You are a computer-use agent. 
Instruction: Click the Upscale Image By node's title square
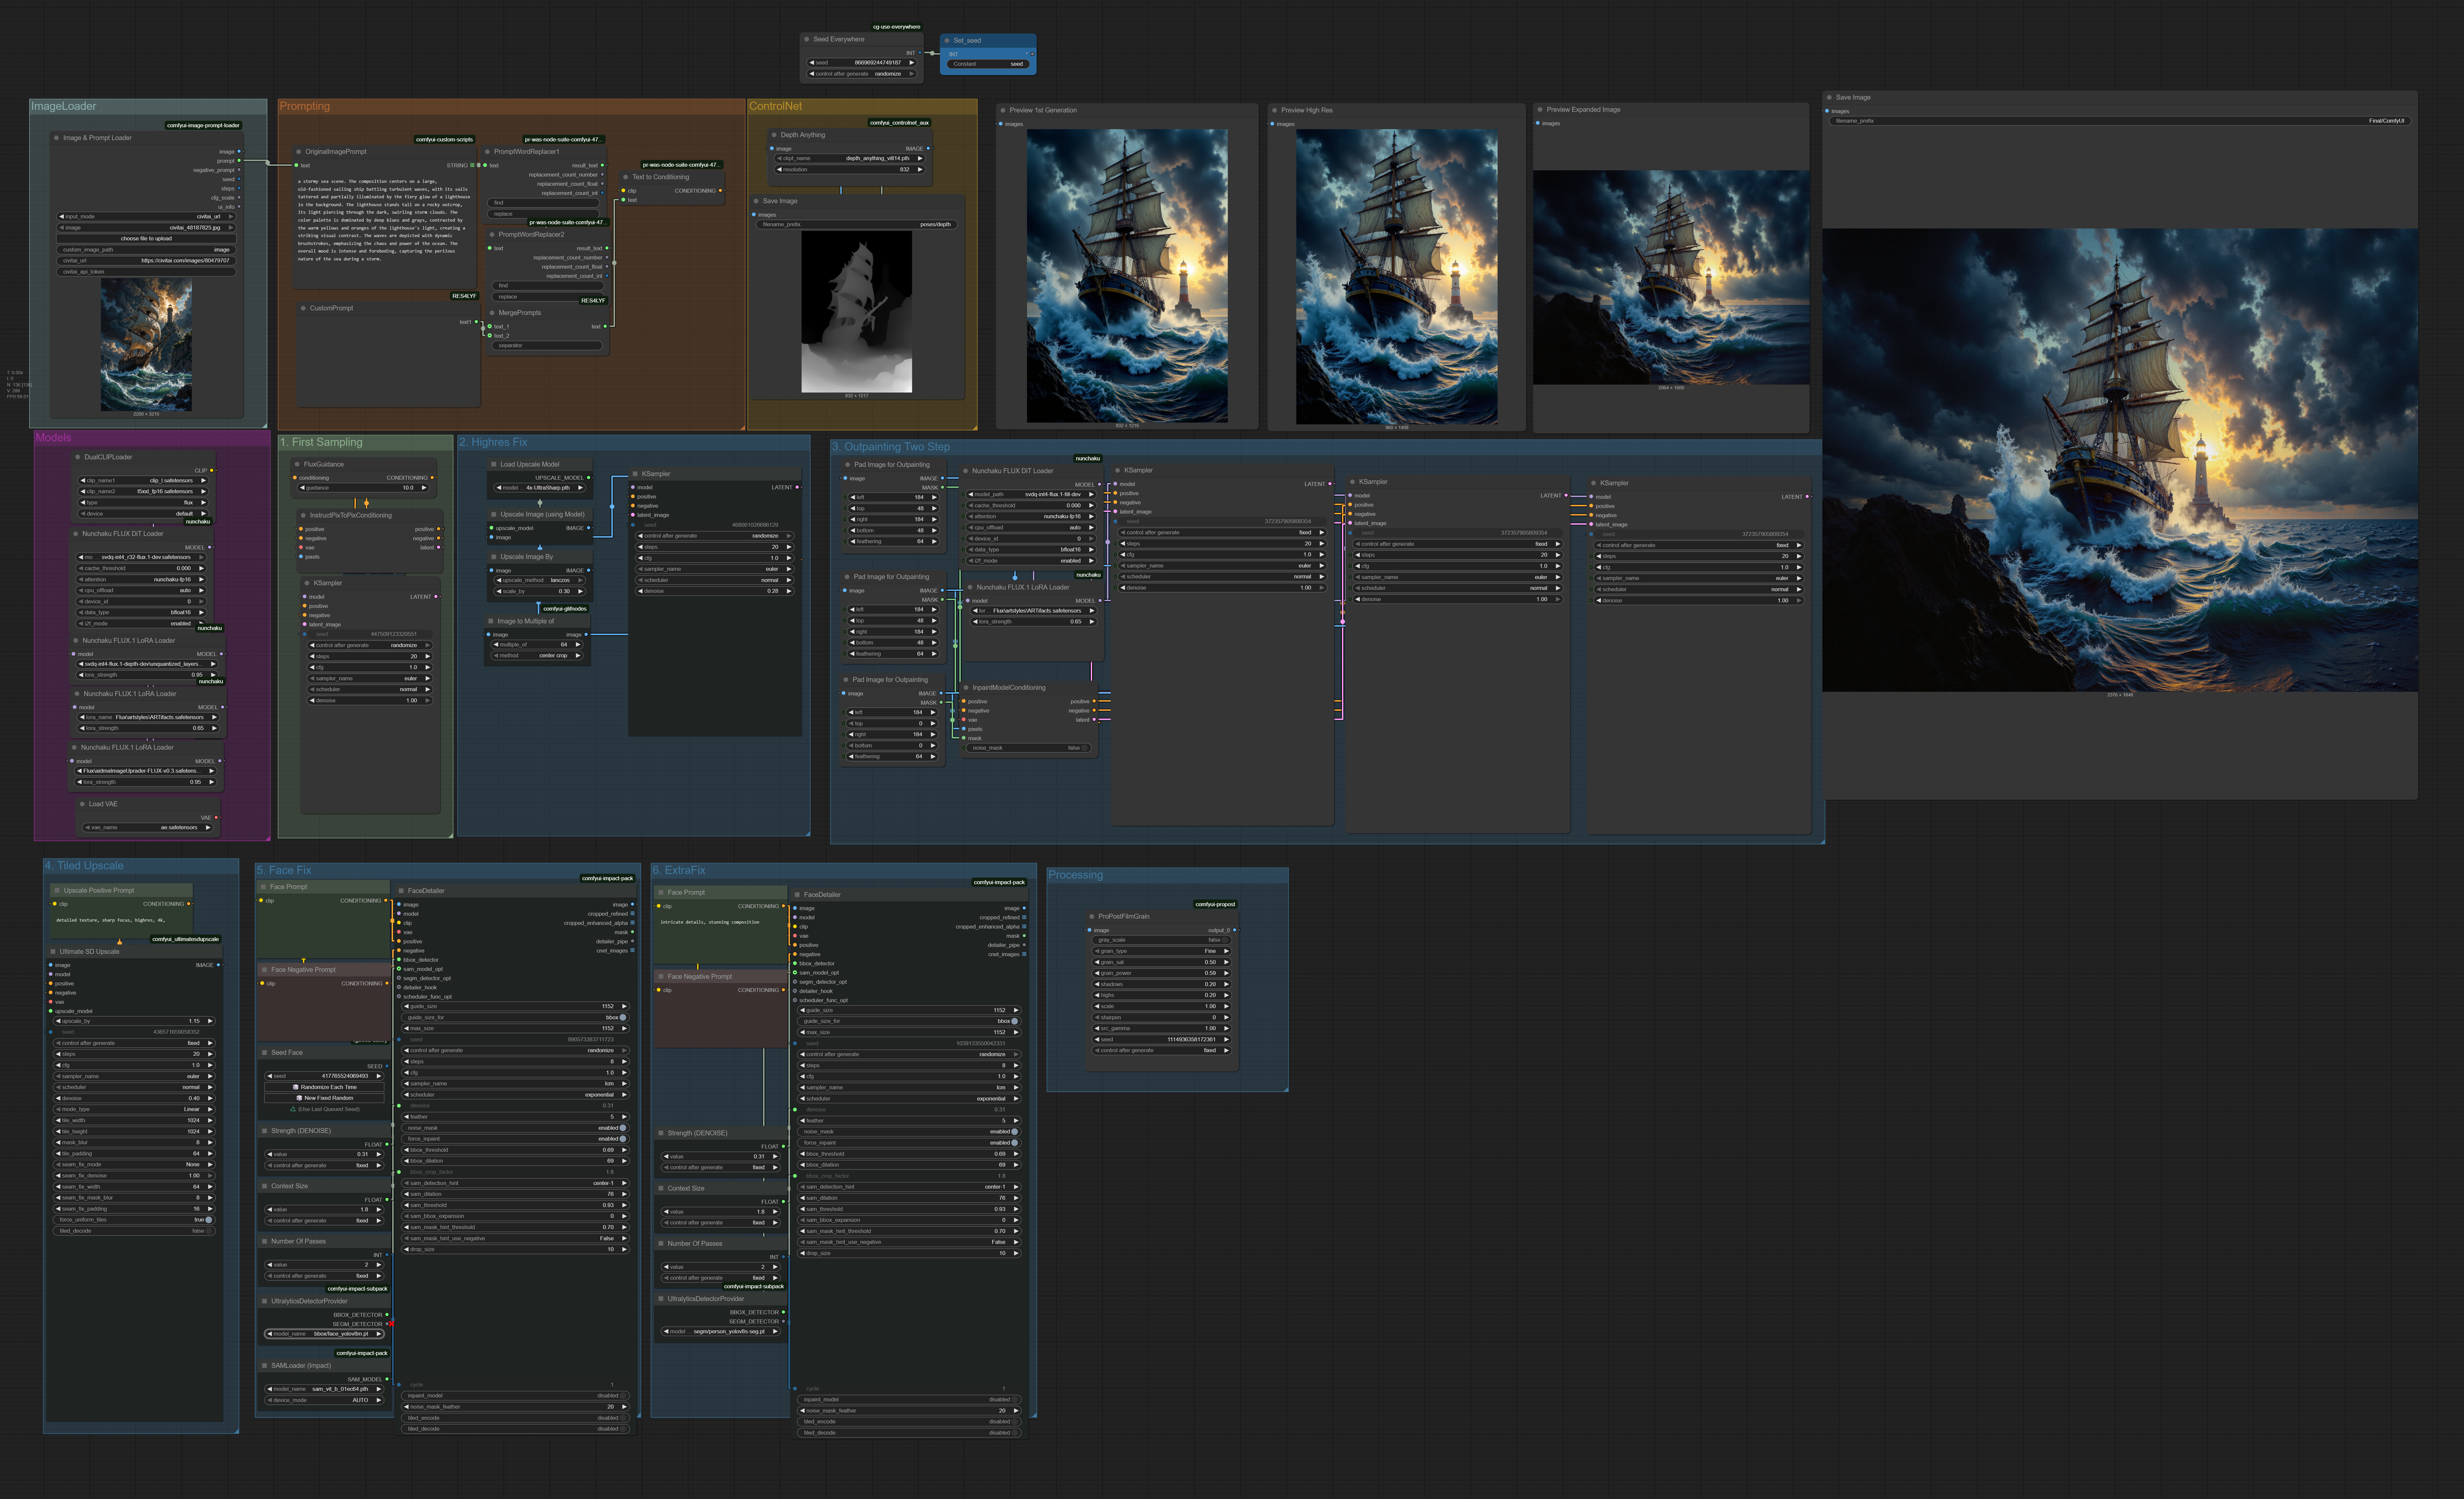(x=493, y=557)
